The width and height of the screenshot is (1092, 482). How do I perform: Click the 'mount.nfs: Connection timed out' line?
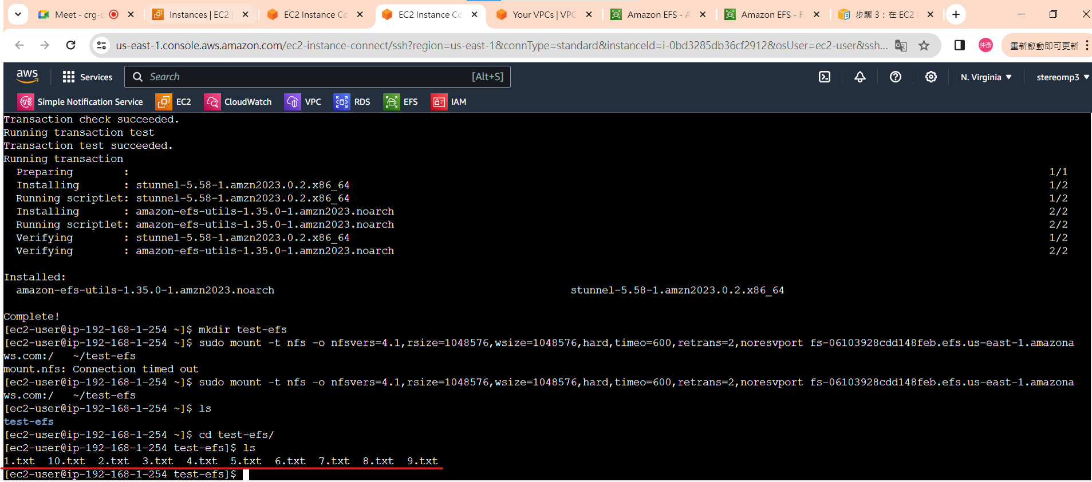point(101,369)
